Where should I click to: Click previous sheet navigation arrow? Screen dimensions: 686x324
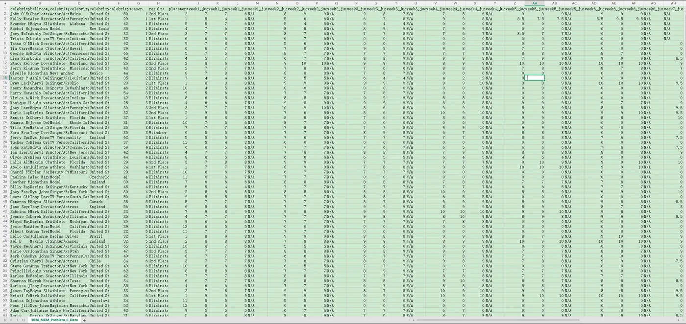click(12, 320)
